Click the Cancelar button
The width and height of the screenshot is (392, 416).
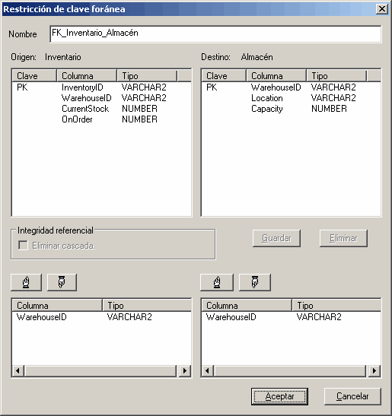[x=352, y=396]
